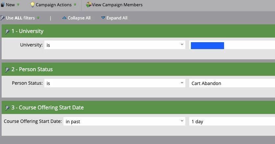Screen dimensions: 275x144
Task: Click the filter funnel icon beside Use ALL filters
Action: (2, 18)
